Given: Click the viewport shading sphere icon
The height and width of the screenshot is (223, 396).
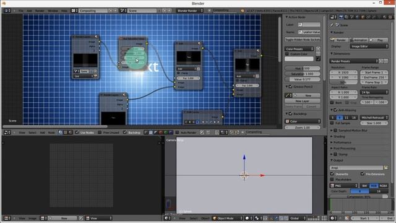Looking at the screenshot, I should [248, 218].
